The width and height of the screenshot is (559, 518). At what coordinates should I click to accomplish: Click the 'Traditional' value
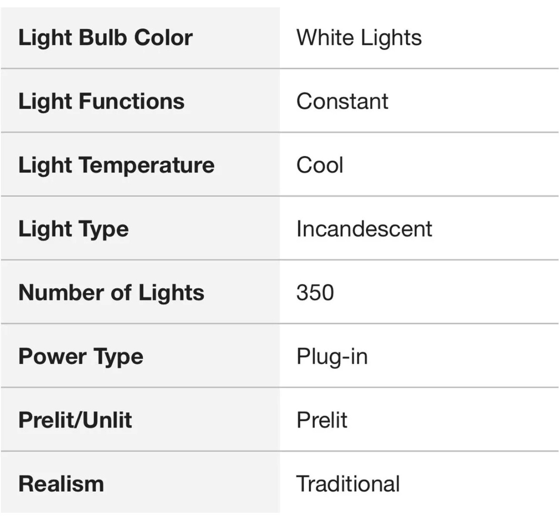(x=348, y=484)
